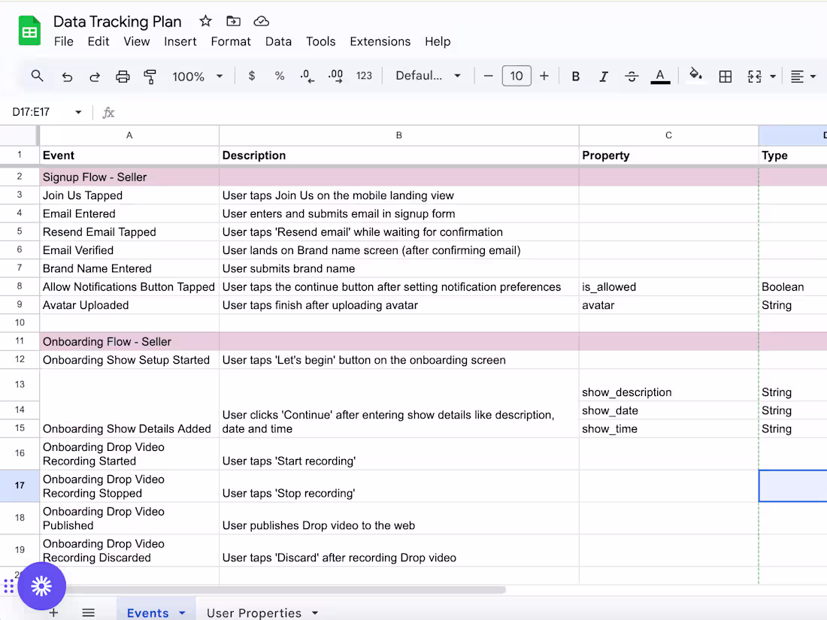Add a new sheet with the plus button
The height and width of the screenshot is (620, 827).
(53, 612)
